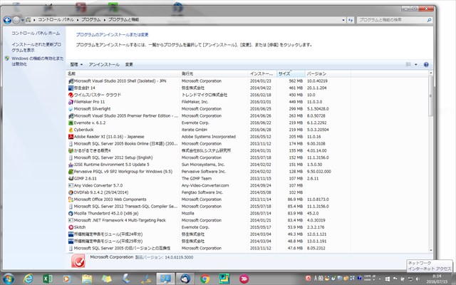Click the Cyberduck duck icon

click(71, 130)
